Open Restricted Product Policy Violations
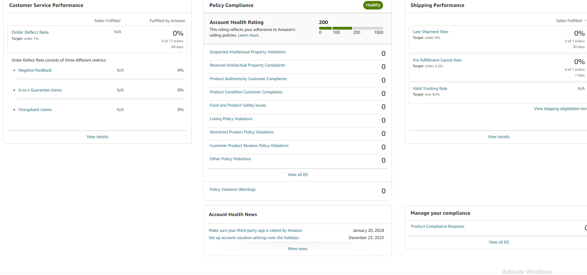This screenshot has height=275, width=587. pos(241,132)
